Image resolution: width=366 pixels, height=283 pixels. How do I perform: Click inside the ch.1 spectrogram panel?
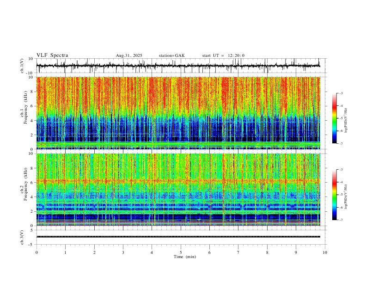pos(178,113)
